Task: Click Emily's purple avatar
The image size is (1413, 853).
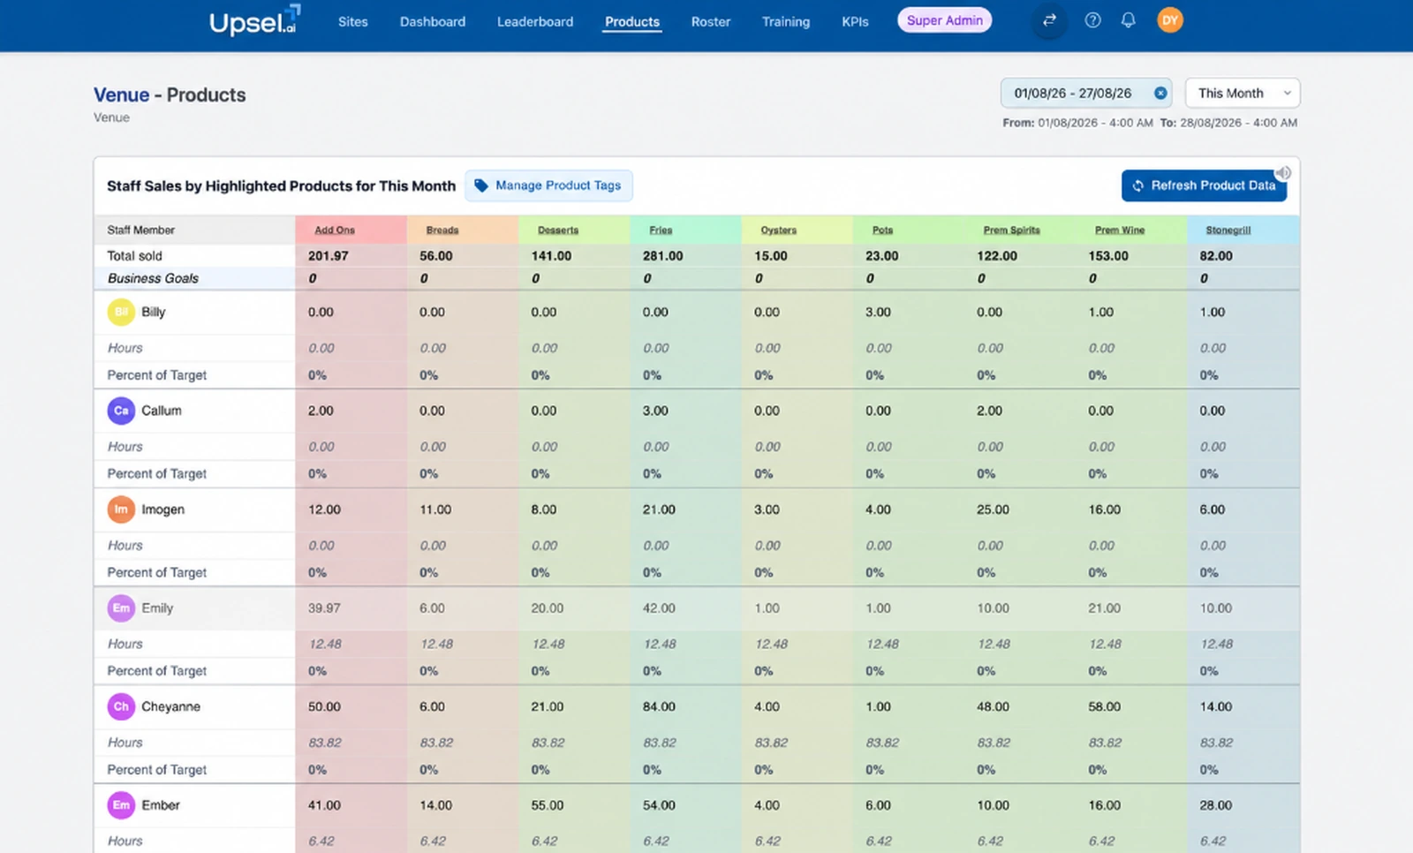Action: tap(121, 608)
